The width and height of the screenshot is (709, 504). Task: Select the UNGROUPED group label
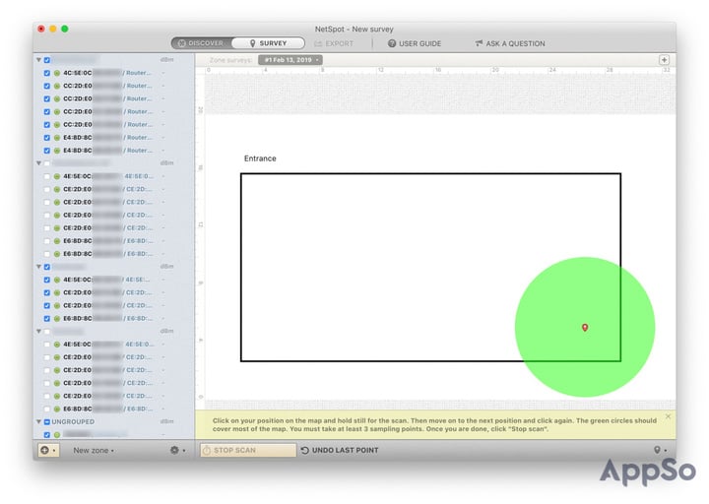tap(73, 421)
